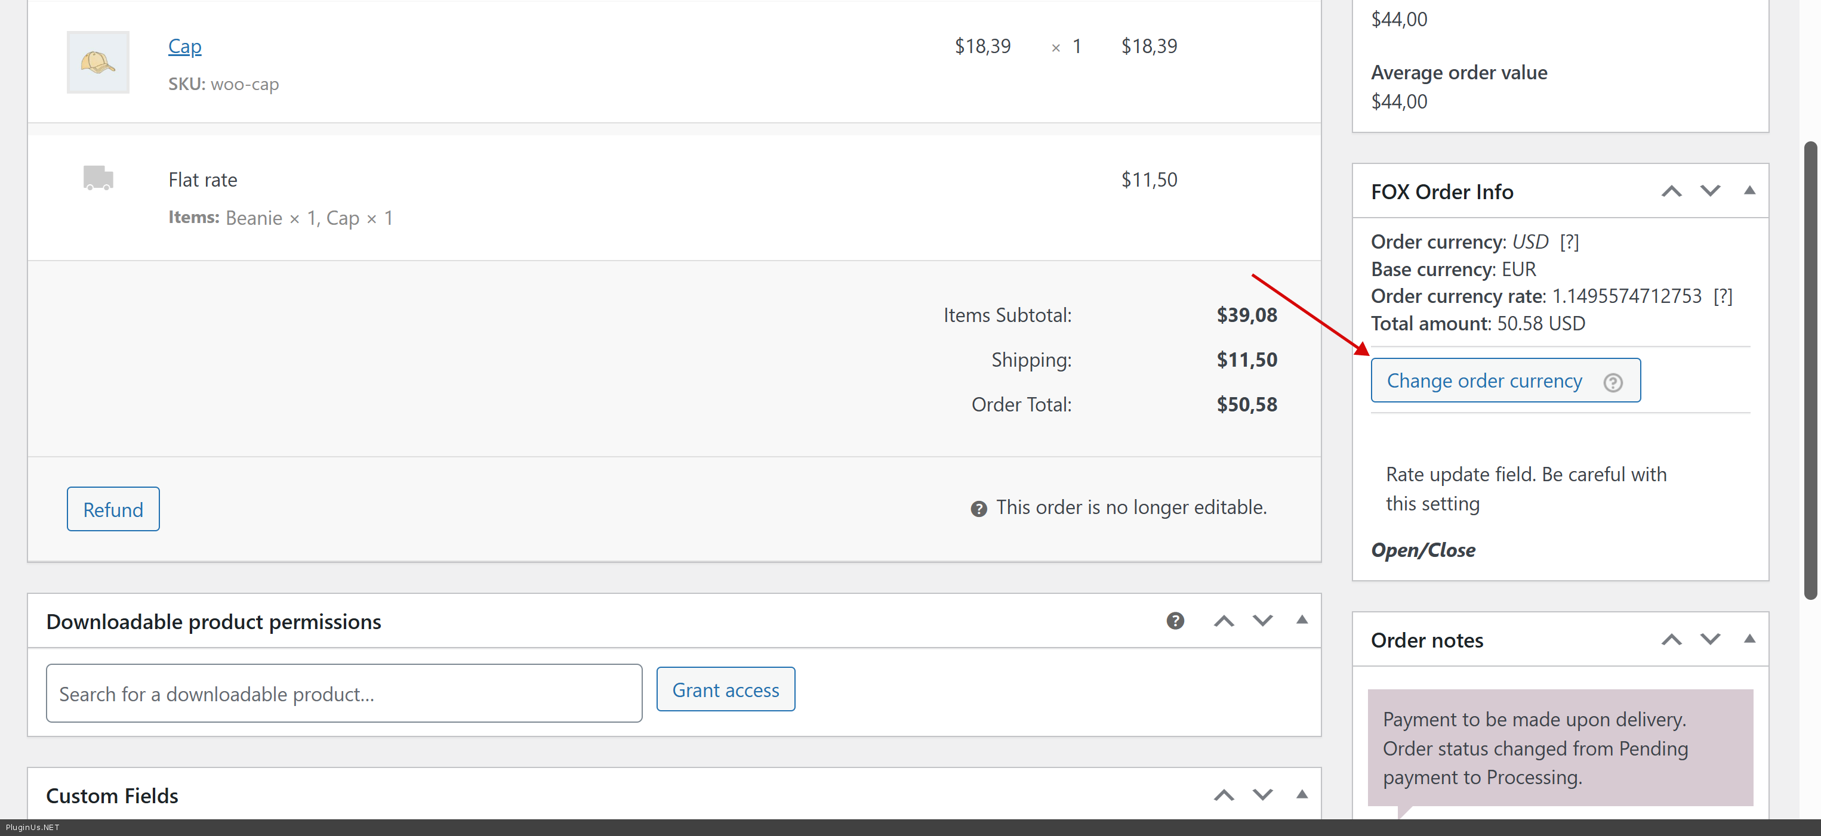Click help icon inside Change order currency
Screen dimensions: 1821x836
pos(1613,382)
